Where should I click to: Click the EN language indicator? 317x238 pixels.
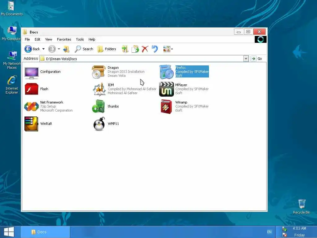point(269,232)
